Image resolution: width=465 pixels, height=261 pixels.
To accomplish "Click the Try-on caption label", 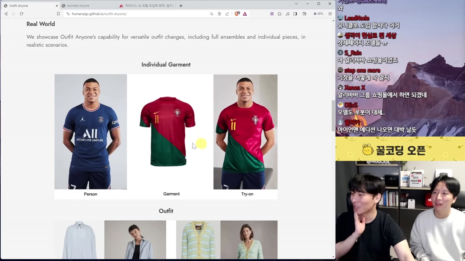I will click(247, 194).
